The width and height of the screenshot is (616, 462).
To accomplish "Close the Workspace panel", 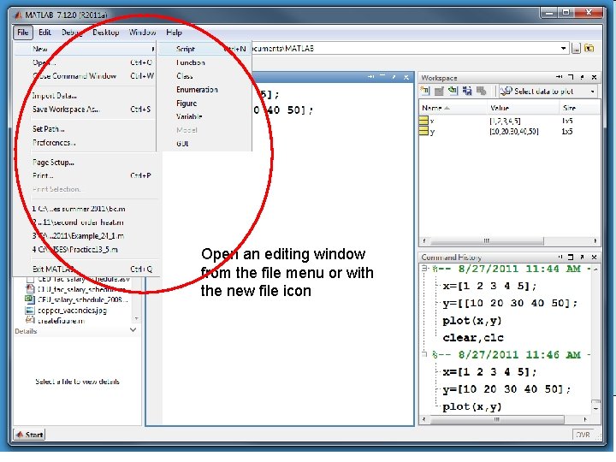I will tap(594, 77).
